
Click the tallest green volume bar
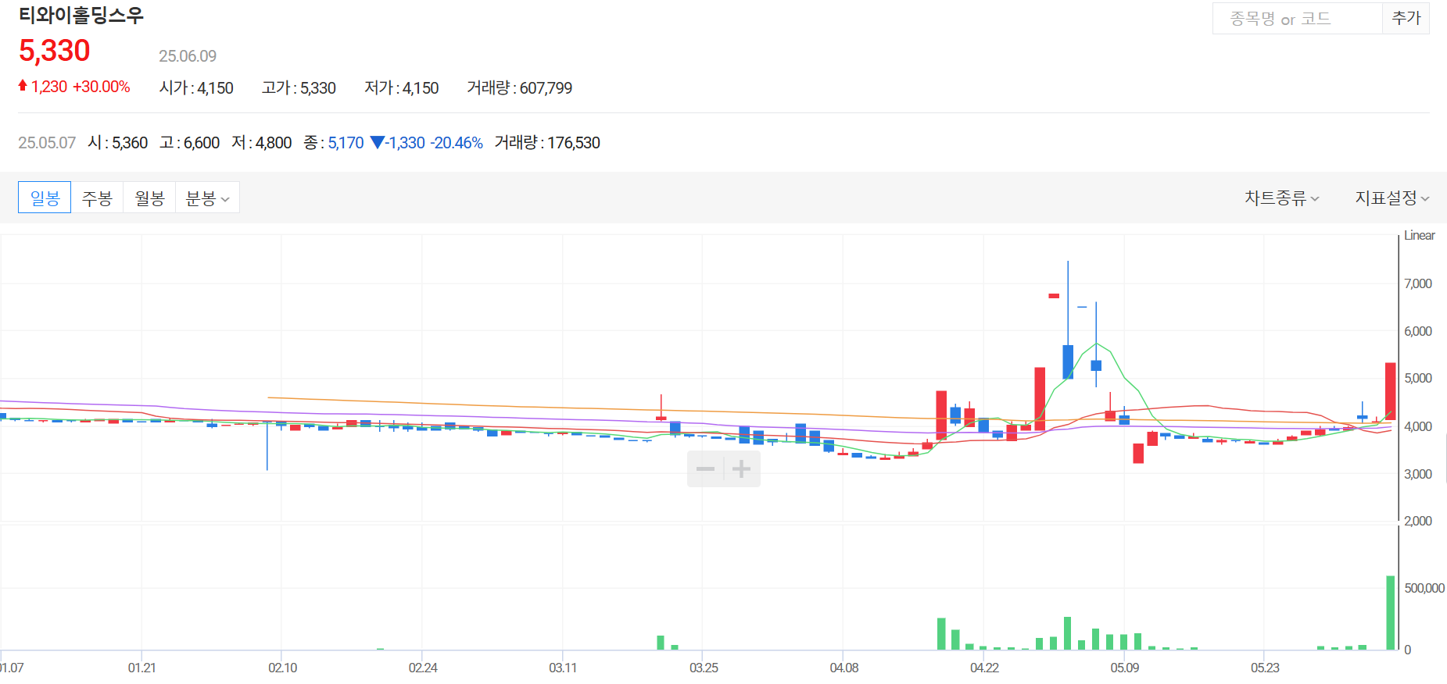1390,612
